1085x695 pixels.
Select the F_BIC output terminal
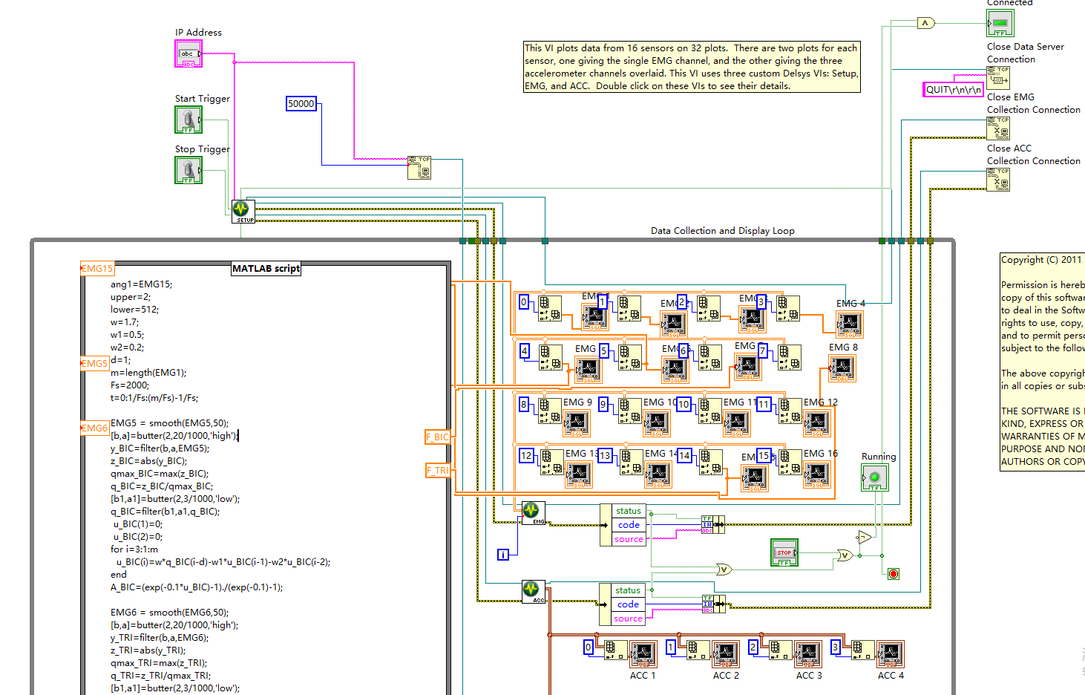coord(437,437)
